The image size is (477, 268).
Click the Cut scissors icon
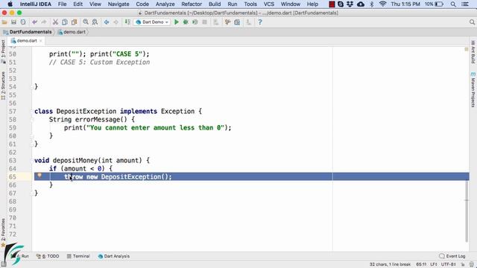(55, 22)
